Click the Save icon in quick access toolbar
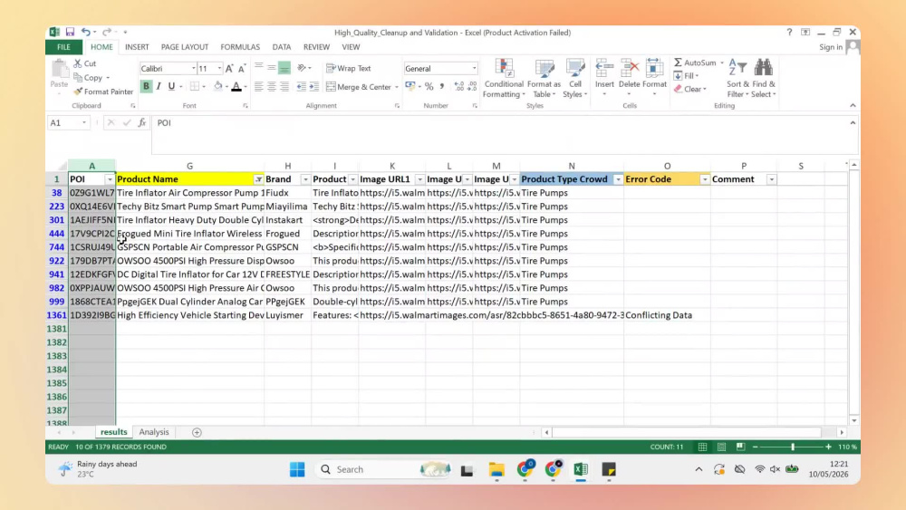The height and width of the screenshot is (510, 906). pyautogui.click(x=70, y=33)
